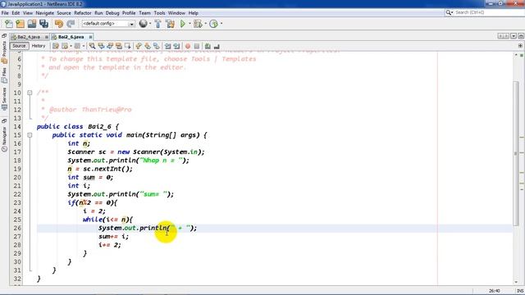The image size is (525, 295).
Task: Go to Next Bookmark icon
Action: tap(148, 46)
